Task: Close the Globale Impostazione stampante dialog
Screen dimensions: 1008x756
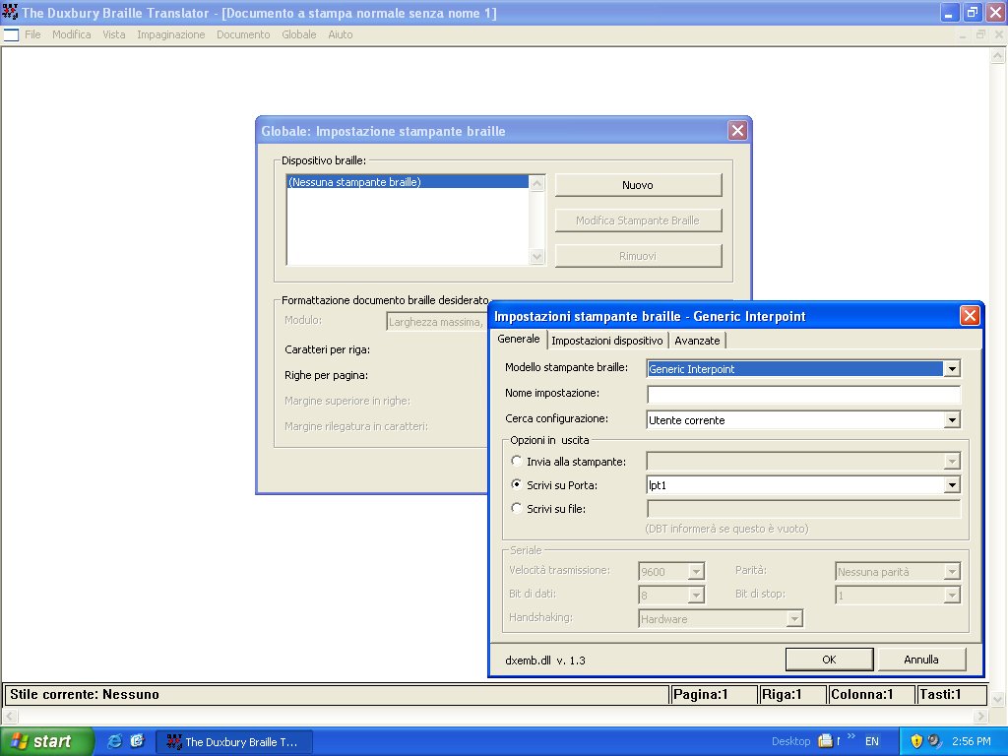Action: pyautogui.click(x=737, y=131)
